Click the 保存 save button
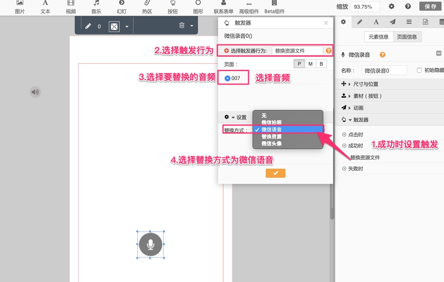This screenshot has width=444, height=282. coord(430,7)
